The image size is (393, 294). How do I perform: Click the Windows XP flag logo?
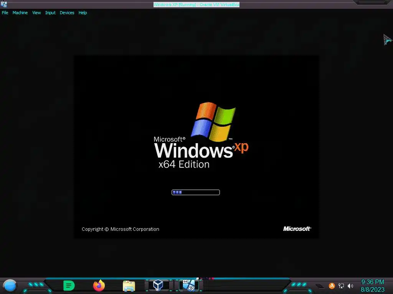point(213,121)
